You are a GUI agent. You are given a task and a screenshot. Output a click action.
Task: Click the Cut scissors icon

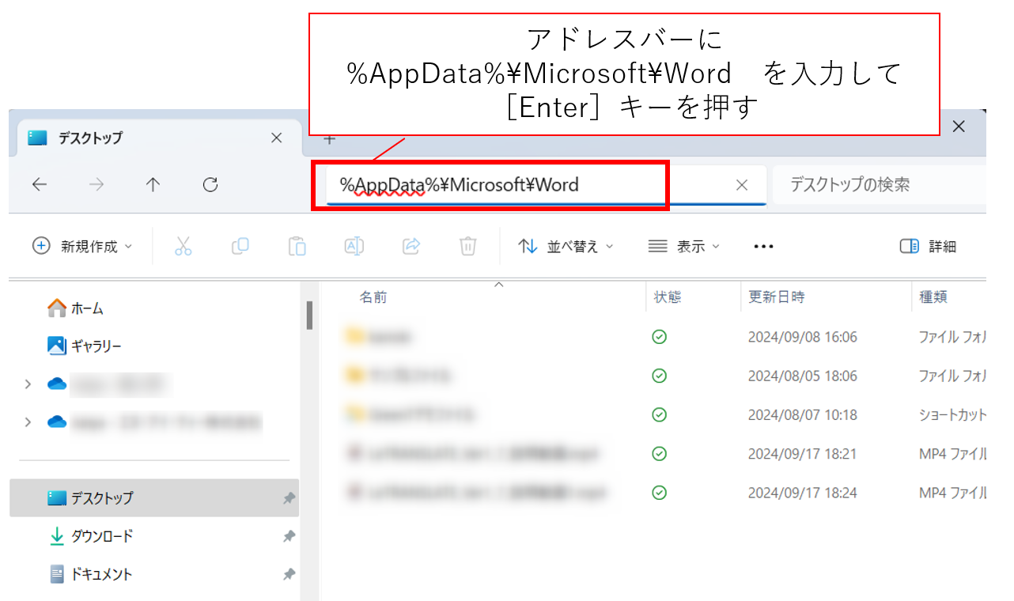coord(183,247)
